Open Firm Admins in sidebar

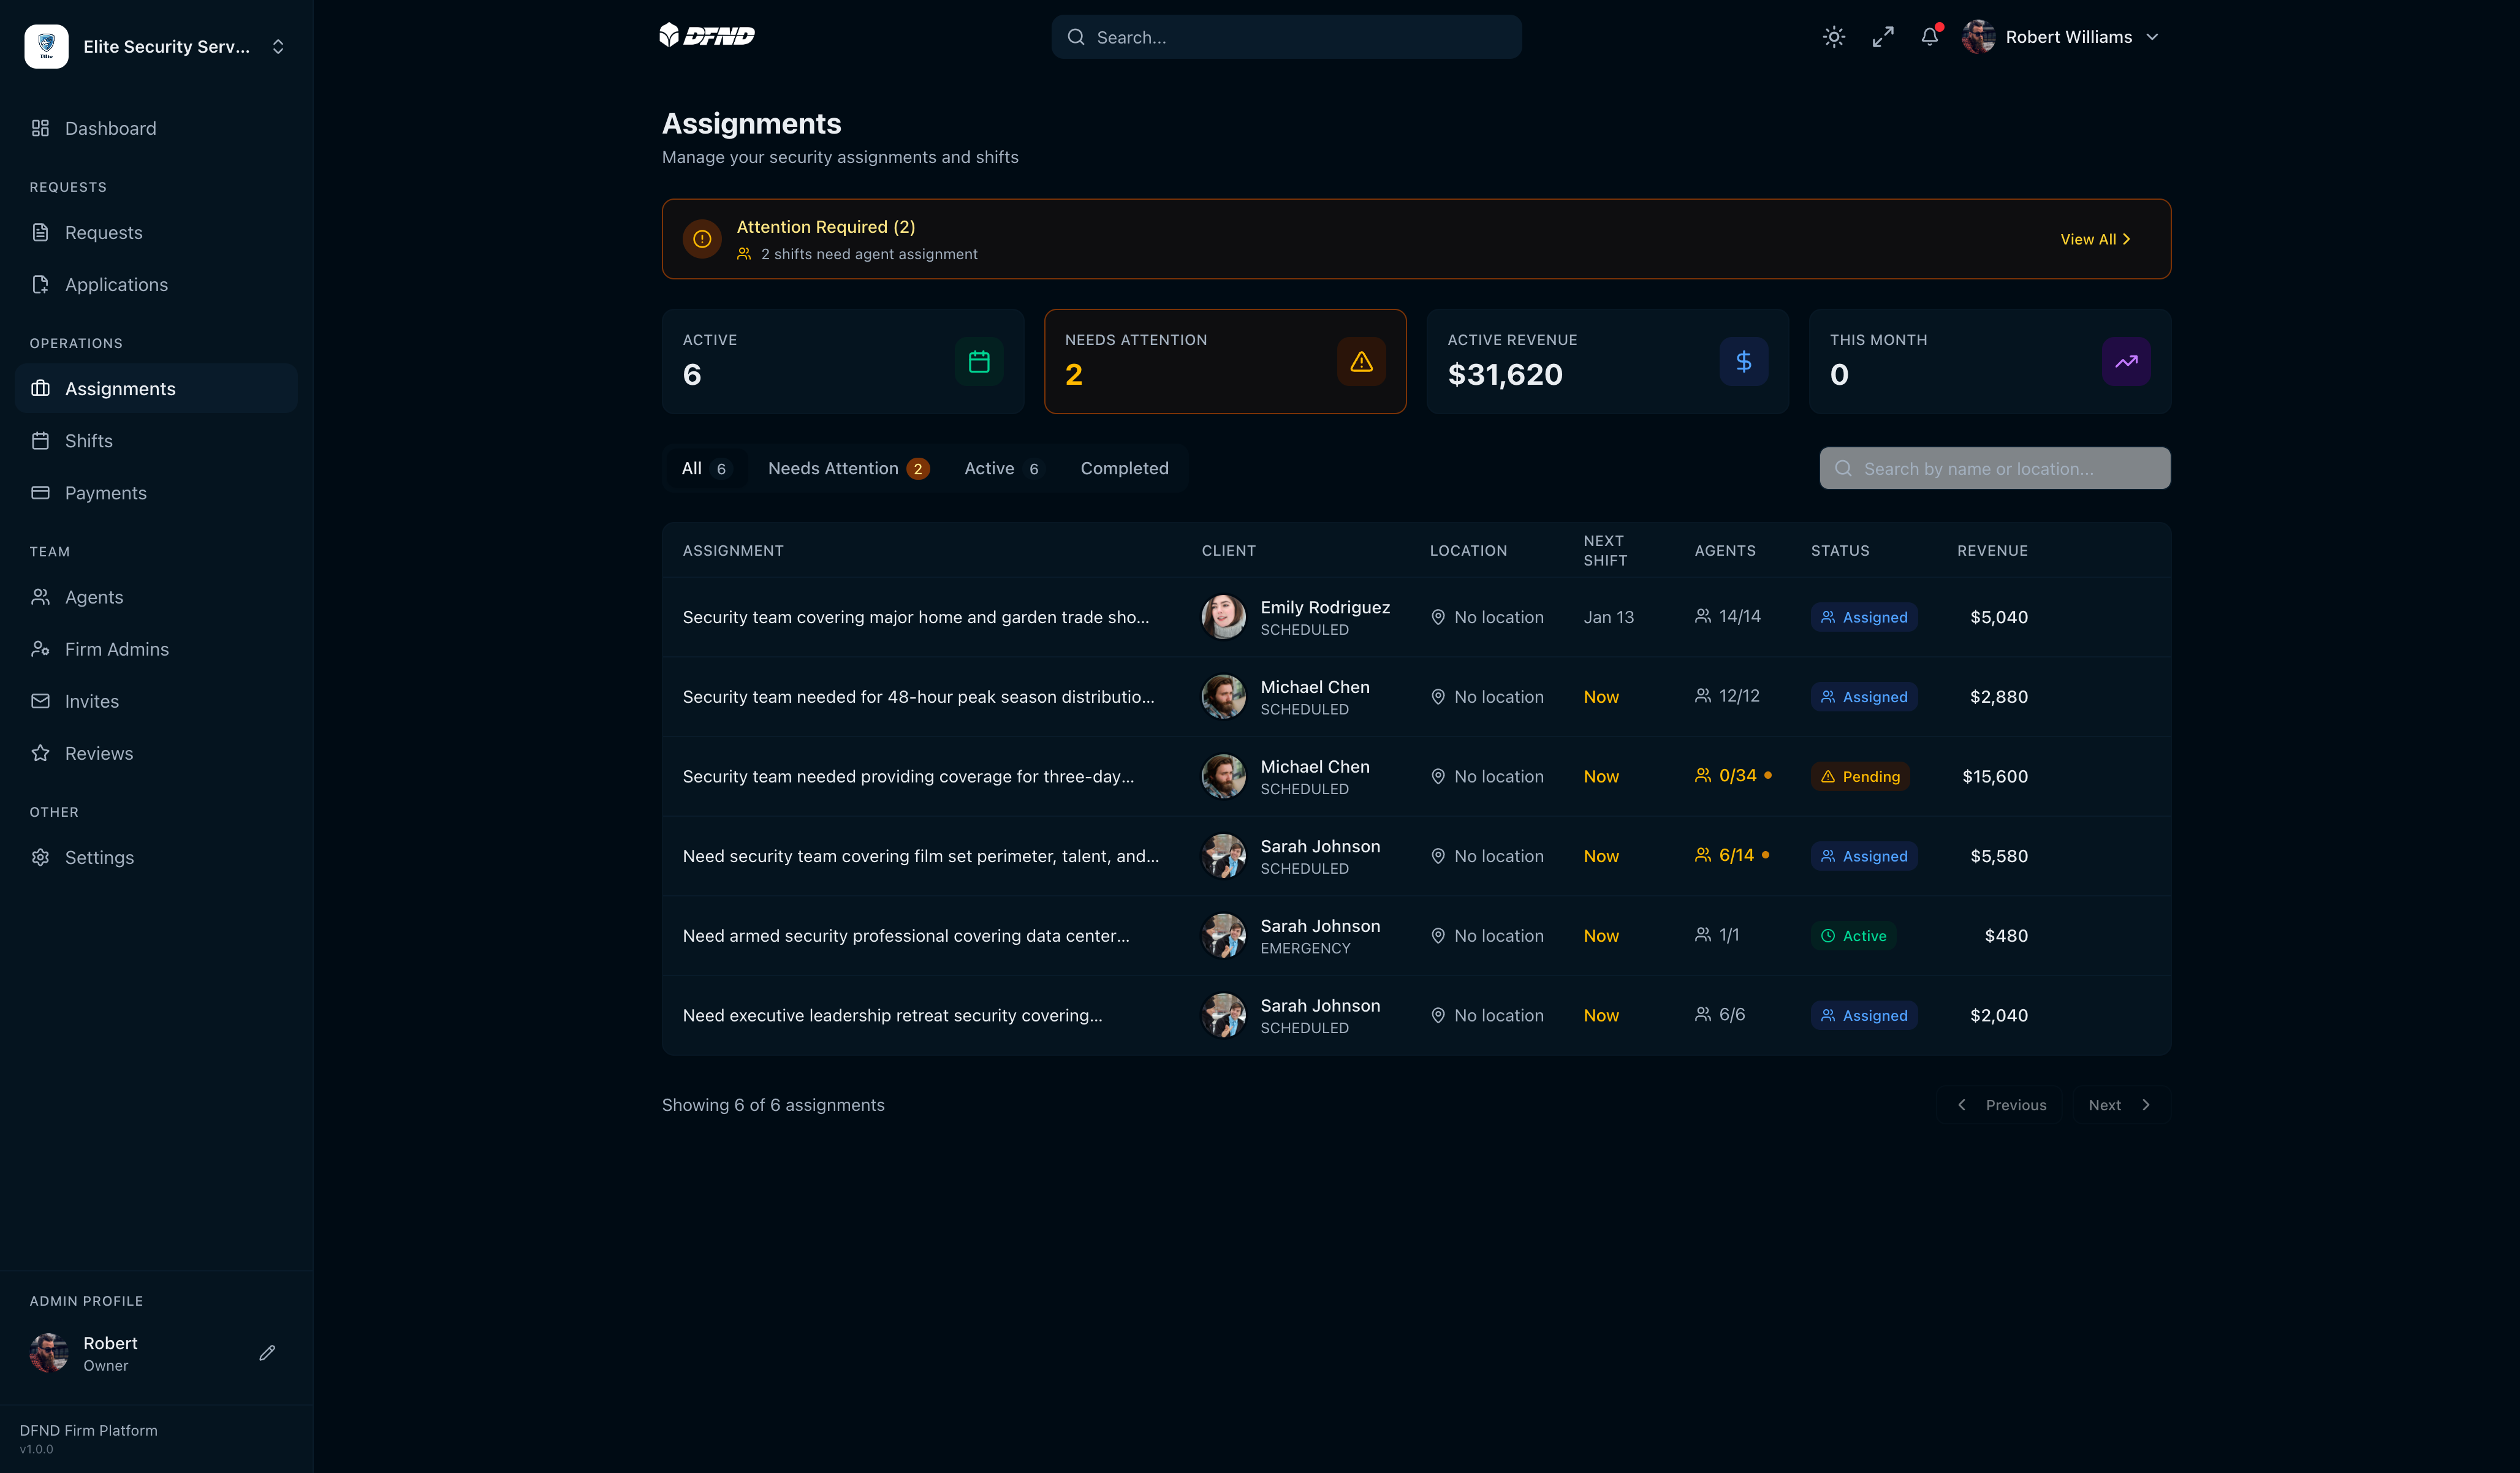[x=116, y=649]
